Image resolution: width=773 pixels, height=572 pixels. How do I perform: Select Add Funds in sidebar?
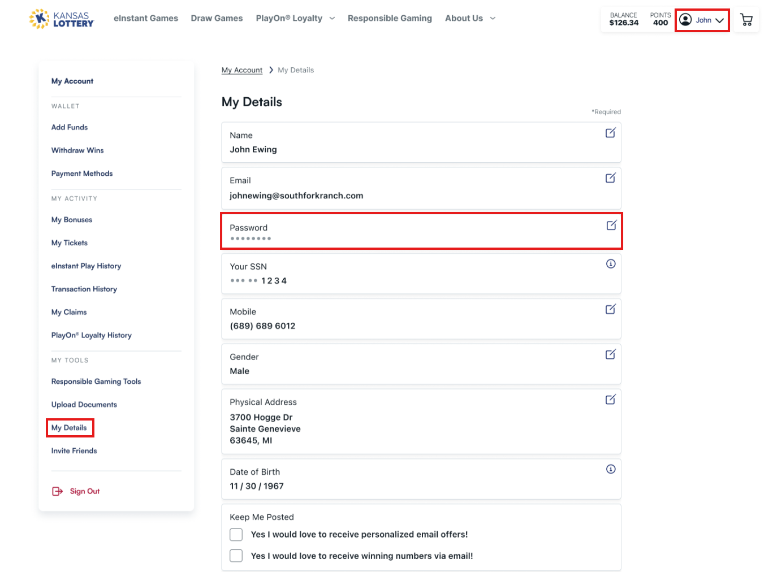[70, 127]
